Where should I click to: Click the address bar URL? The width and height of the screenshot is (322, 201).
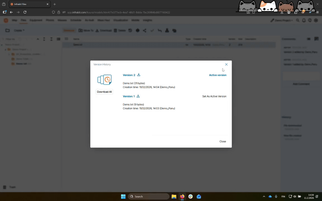[x=119, y=12]
